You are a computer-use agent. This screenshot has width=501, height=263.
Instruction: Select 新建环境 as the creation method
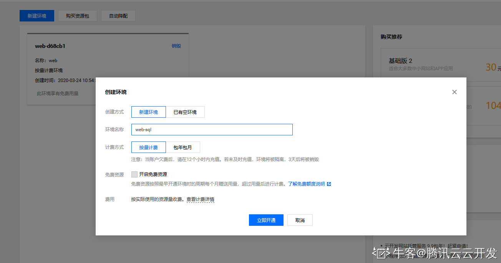point(148,112)
